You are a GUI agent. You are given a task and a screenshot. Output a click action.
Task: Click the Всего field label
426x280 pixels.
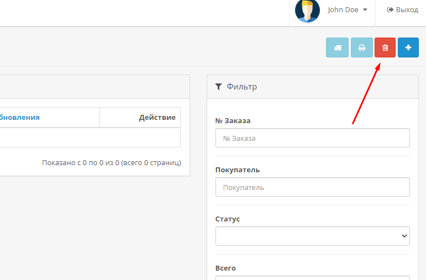(225, 268)
